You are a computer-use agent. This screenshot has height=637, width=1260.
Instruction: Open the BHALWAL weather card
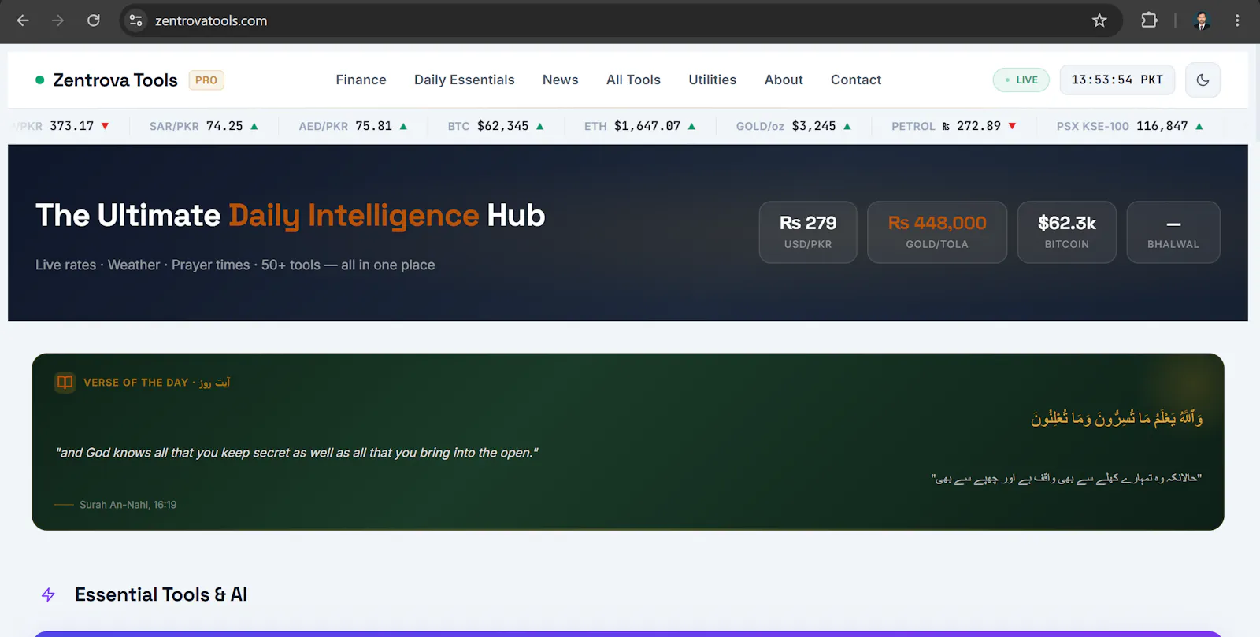point(1173,232)
